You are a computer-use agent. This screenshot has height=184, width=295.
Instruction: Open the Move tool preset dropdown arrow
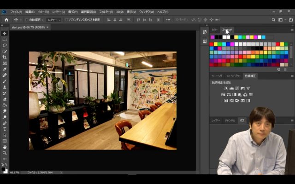21,20
